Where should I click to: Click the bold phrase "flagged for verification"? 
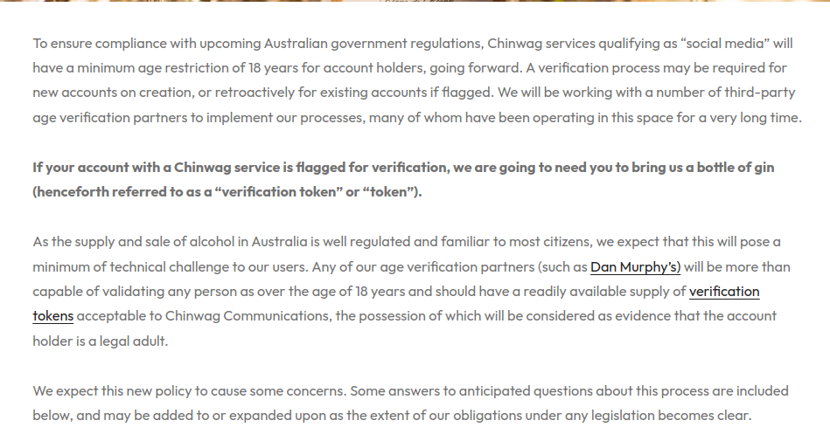356,167
